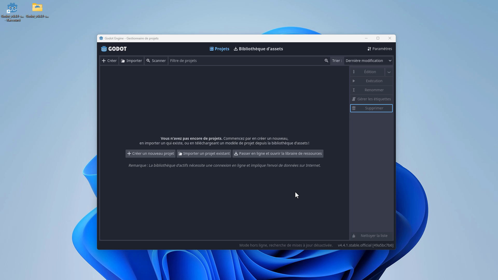
Task: Open Paramètres settings
Action: click(380, 49)
